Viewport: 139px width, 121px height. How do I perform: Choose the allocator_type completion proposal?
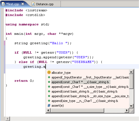click(61, 73)
